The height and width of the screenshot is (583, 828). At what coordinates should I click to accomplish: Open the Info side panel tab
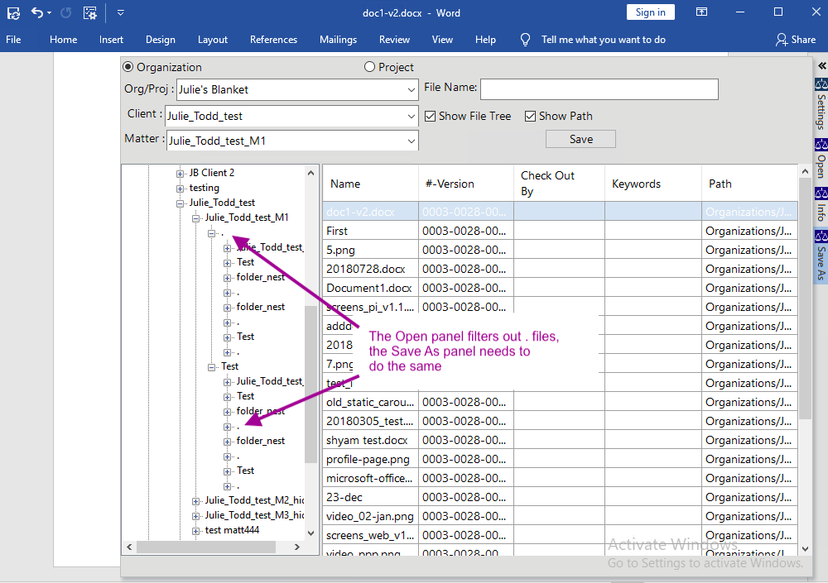821,204
